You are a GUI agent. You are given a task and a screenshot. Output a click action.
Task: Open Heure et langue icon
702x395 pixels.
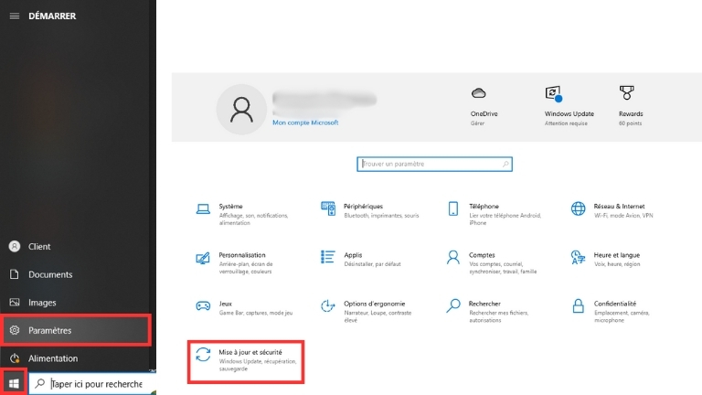[578, 258]
